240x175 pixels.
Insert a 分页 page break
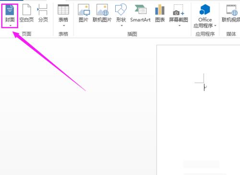(x=43, y=13)
